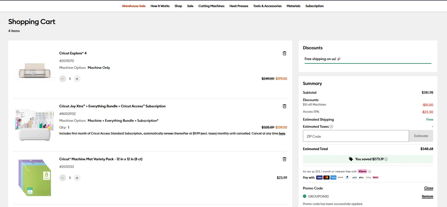The width and height of the screenshot is (447, 207).
Task: Decrease Machine Mat Variety Pack quantity
Action: [x=63, y=178]
